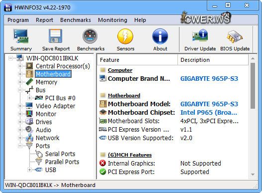The height and width of the screenshot is (193, 262).
Task: Click the HWiNFO32 title bar app icon
Action: (8, 7)
